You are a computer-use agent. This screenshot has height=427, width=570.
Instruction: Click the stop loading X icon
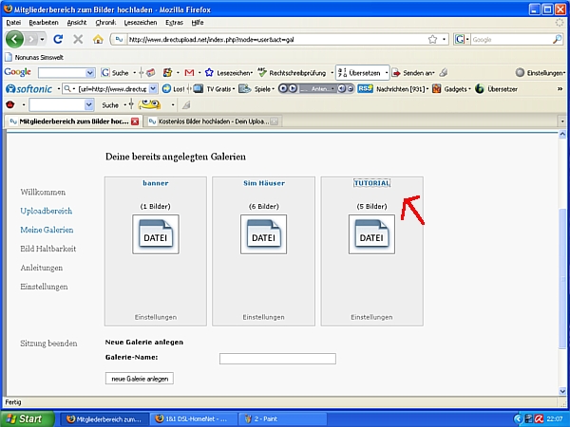click(78, 39)
